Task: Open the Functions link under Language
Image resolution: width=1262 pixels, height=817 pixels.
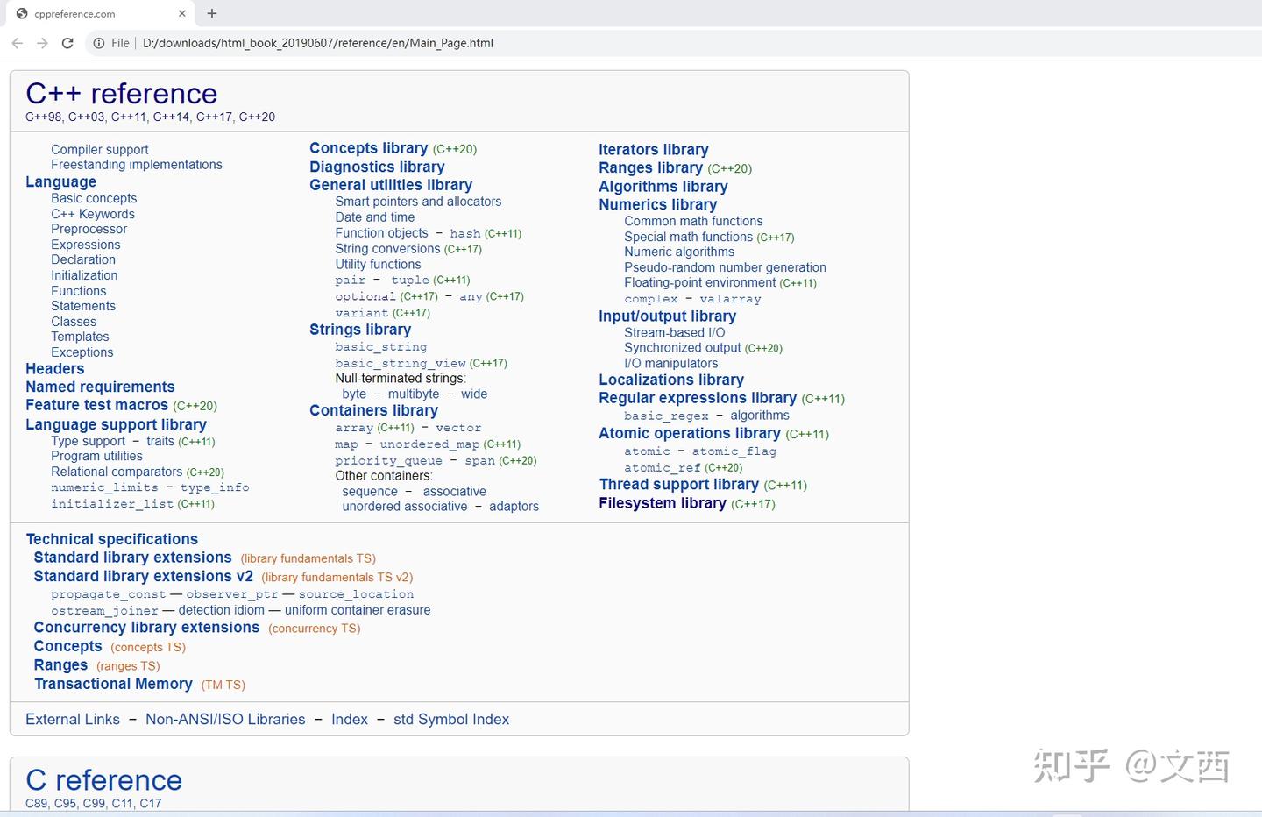Action: (x=79, y=291)
